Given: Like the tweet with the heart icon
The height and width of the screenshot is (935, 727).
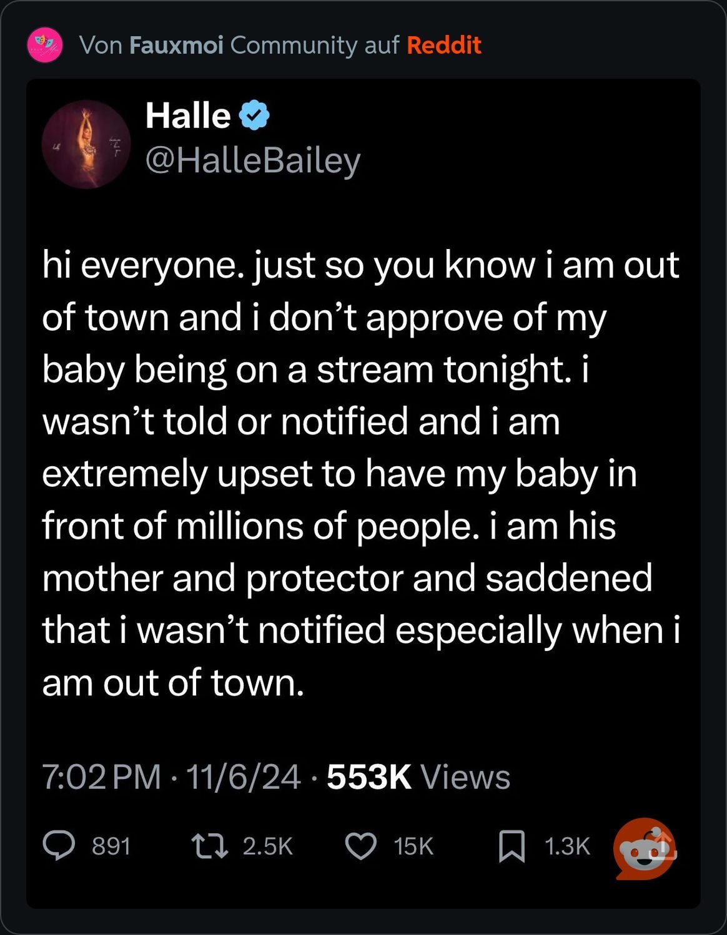Looking at the screenshot, I should pos(361,846).
